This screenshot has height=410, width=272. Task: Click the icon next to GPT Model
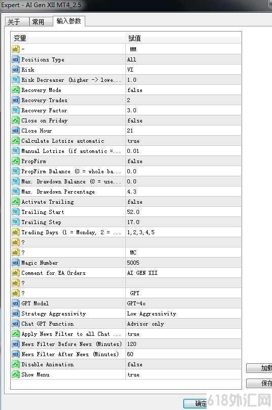point(15,303)
